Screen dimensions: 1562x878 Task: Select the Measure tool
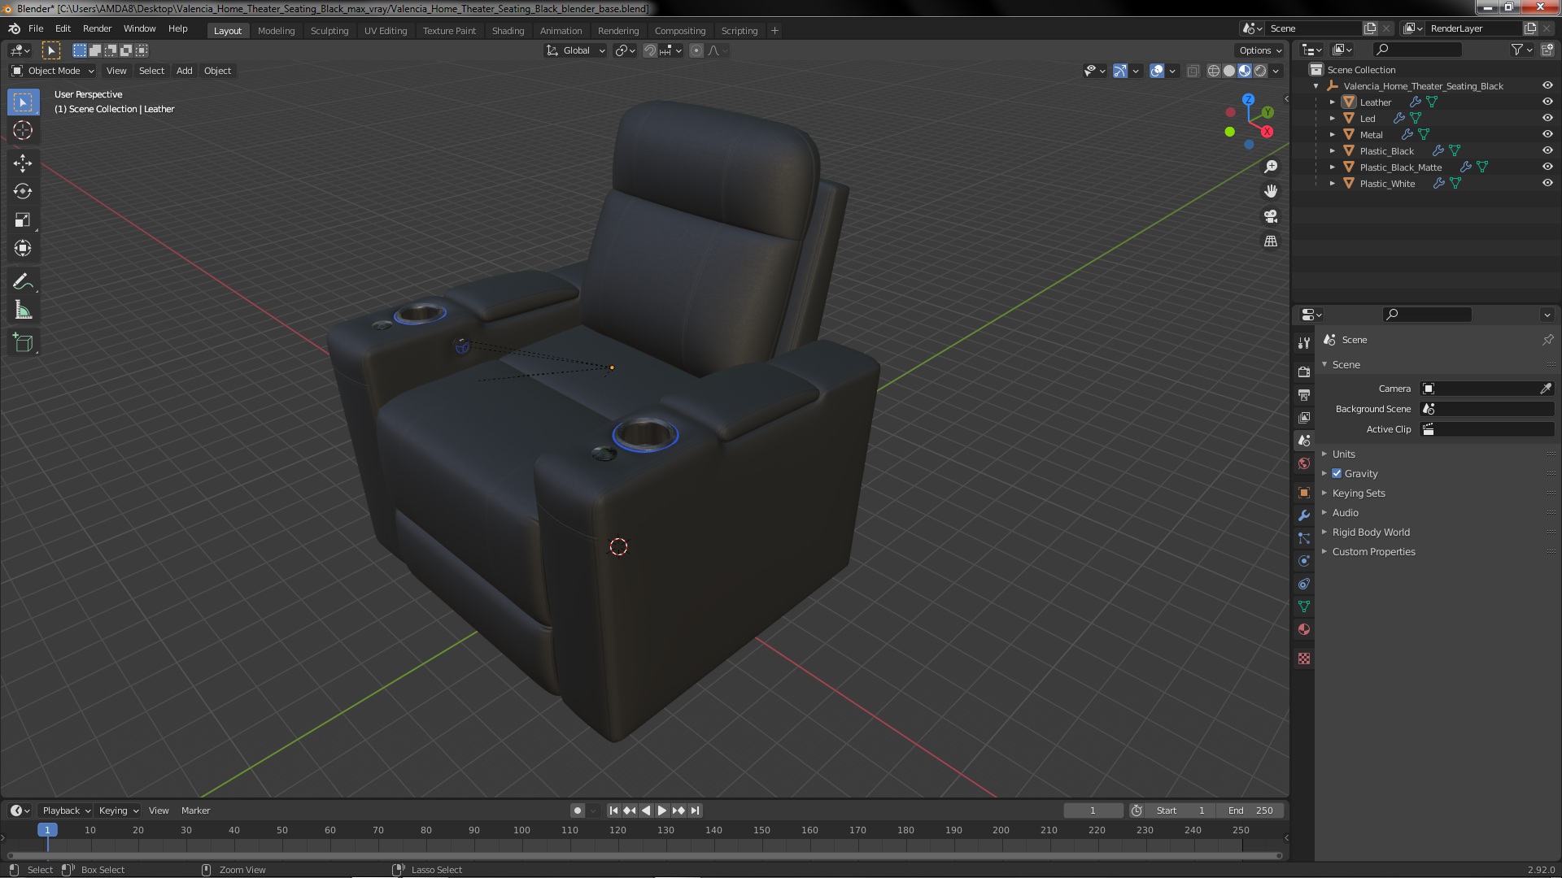[23, 311]
